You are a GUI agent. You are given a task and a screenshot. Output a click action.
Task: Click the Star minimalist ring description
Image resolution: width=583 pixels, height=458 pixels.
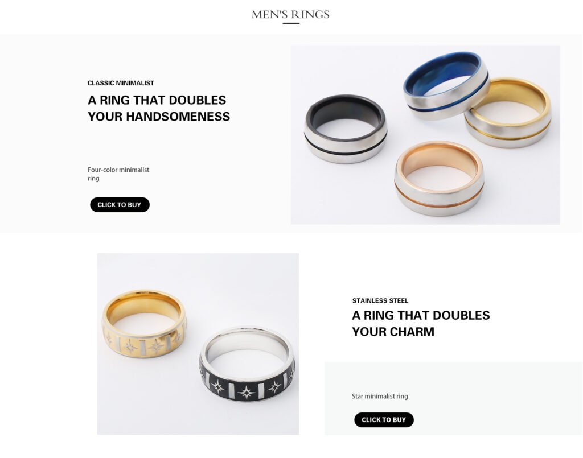pos(380,396)
